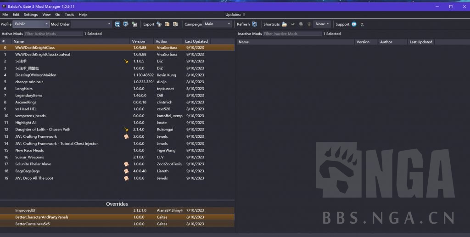
Task: Click the scroll icon on JWL Drop All The Loot
Action: click(x=126, y=178)
